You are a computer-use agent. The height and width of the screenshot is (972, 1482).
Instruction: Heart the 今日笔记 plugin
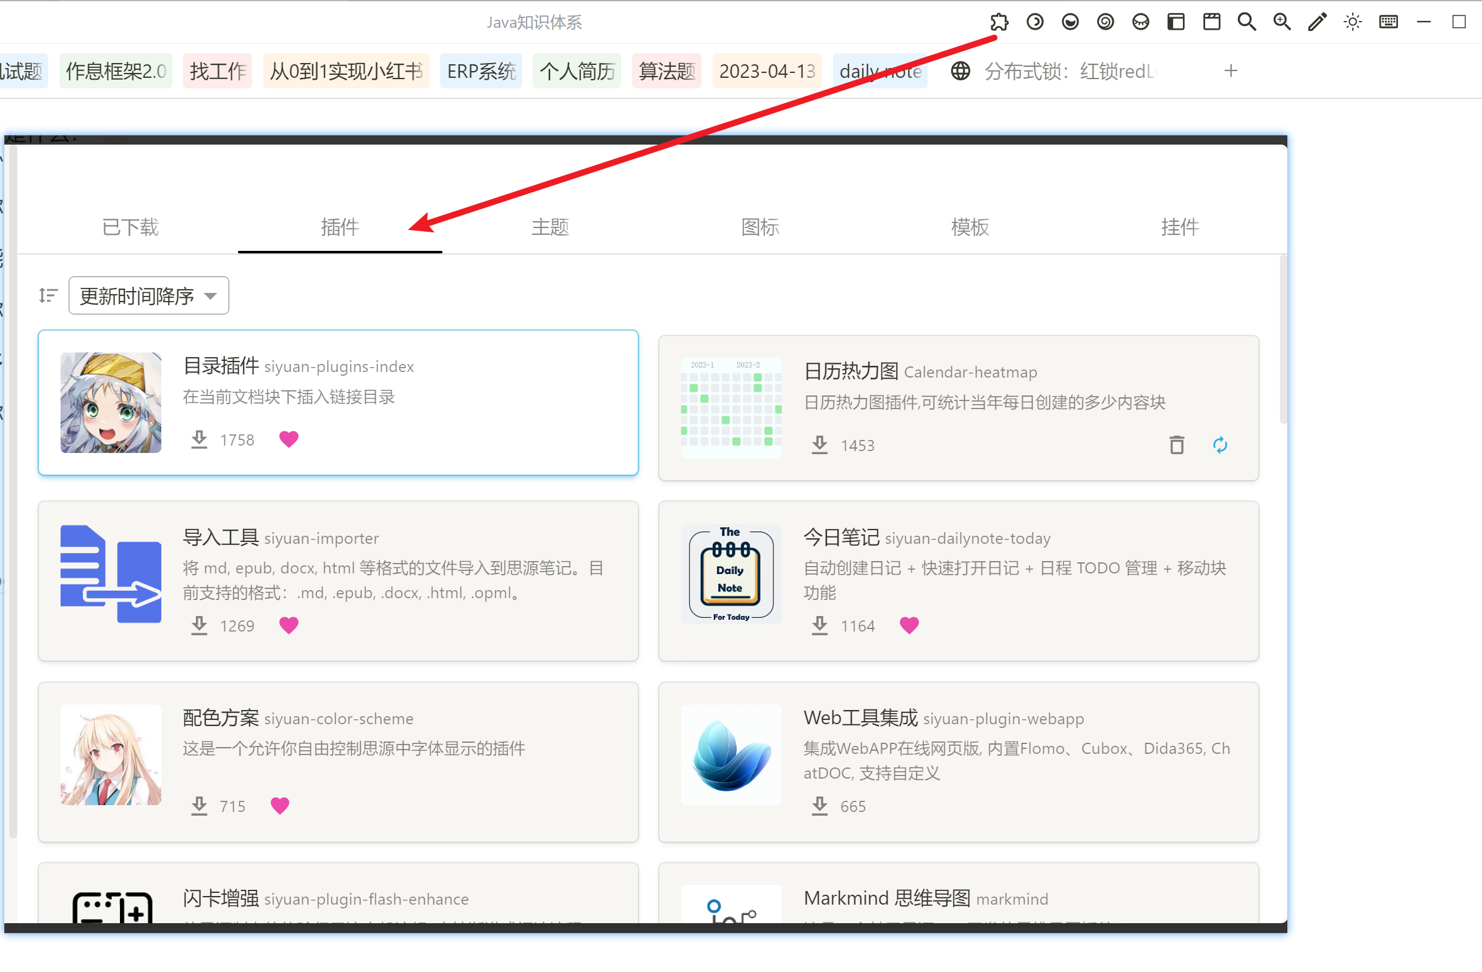(x=909, y=625)
